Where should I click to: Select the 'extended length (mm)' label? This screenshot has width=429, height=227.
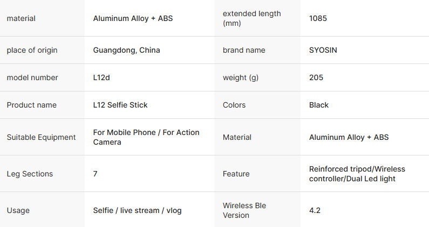tap(251, 18)
